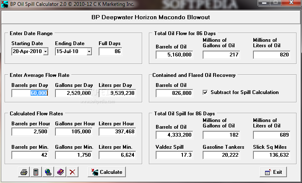Click the Liters per Min. field

tap(117, 155)
